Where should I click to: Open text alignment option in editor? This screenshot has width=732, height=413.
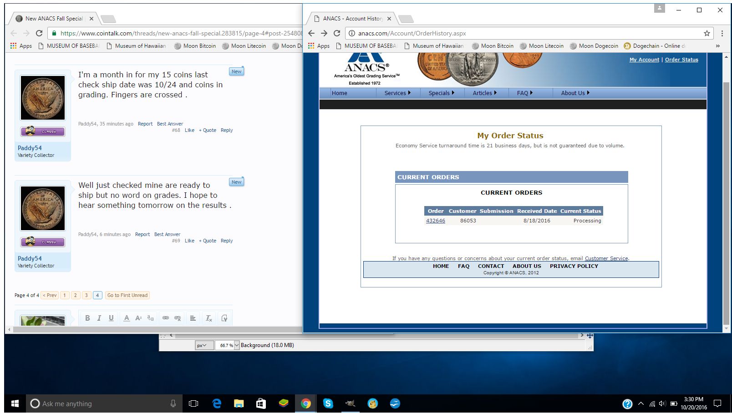tap(193, 318)
